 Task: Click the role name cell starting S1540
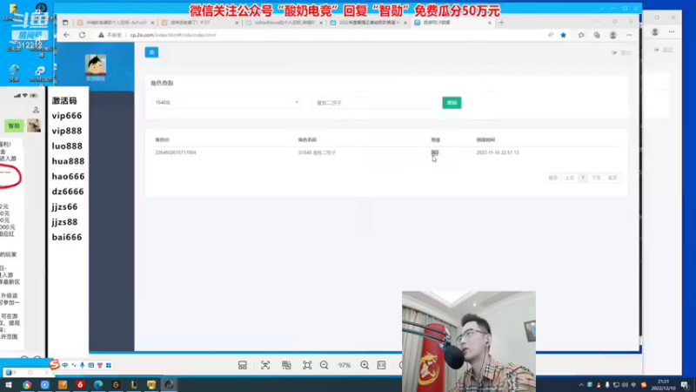tap(317, 152)
